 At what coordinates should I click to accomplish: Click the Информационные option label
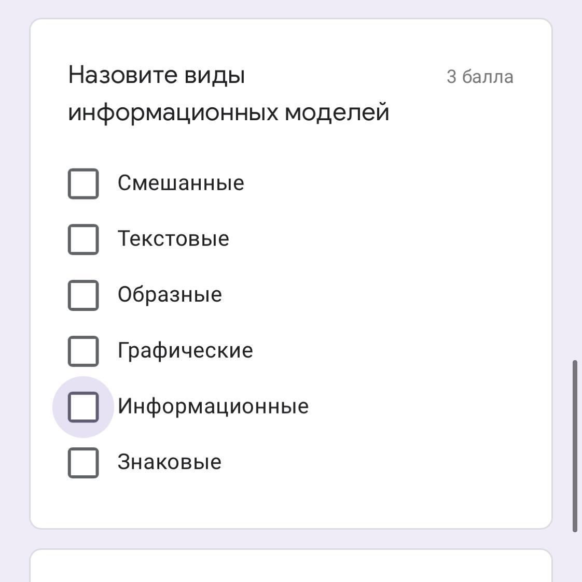pyautogui.click(x=213, y=407)
